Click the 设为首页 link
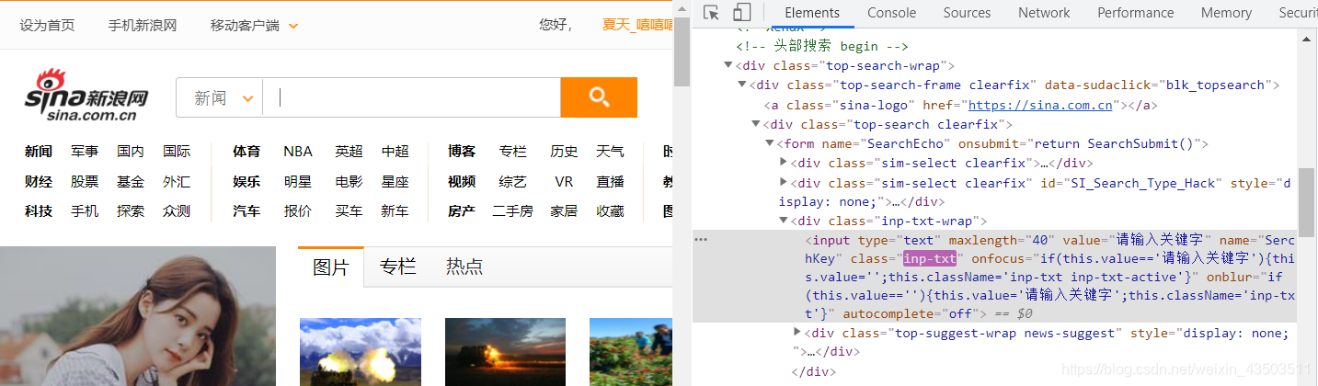The image size is (1318, 386). 48,25
